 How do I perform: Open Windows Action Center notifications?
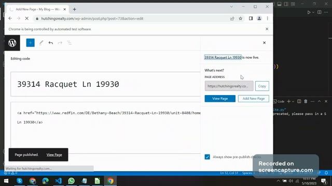(324, 181)
